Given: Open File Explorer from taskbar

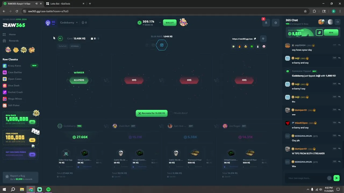Looking at the screenshot, I should 22,190.
